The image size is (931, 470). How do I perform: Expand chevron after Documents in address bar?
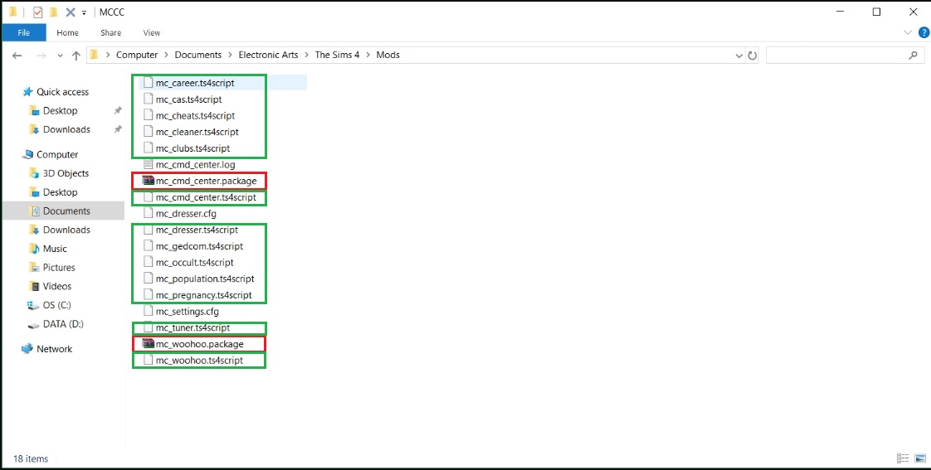(231, 55)
